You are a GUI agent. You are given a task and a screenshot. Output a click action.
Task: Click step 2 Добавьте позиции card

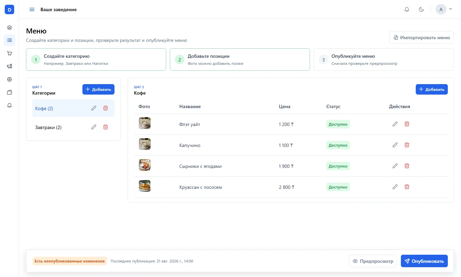point(240,59)
